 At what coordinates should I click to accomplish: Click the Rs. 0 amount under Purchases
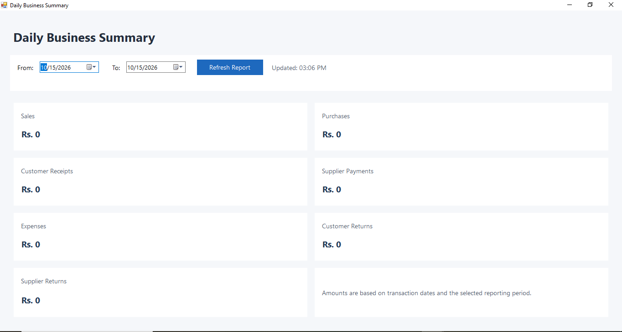[332, 135]
